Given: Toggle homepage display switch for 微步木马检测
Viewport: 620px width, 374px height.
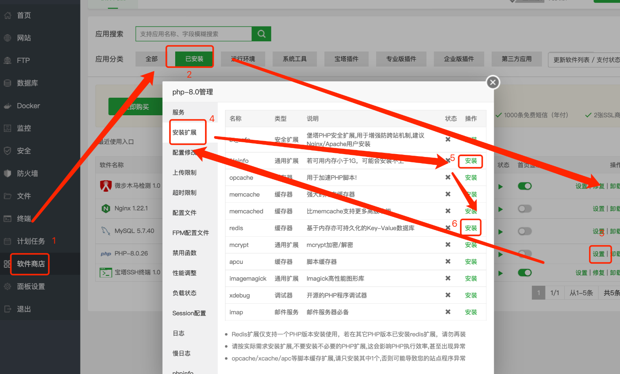Looking at the screenshot, I should tap(524, 186).
